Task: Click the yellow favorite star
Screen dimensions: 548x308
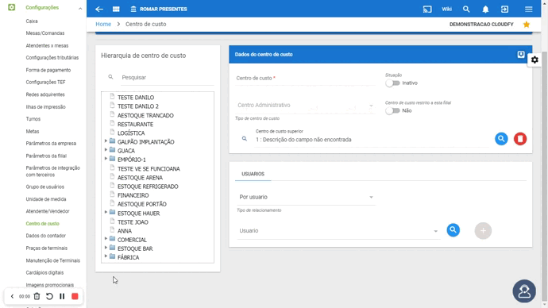Action: pyautogui.click(x=527, y=25)
